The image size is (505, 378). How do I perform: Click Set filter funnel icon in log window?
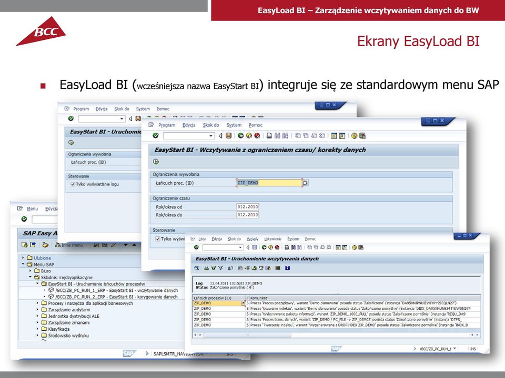point(220,268)
